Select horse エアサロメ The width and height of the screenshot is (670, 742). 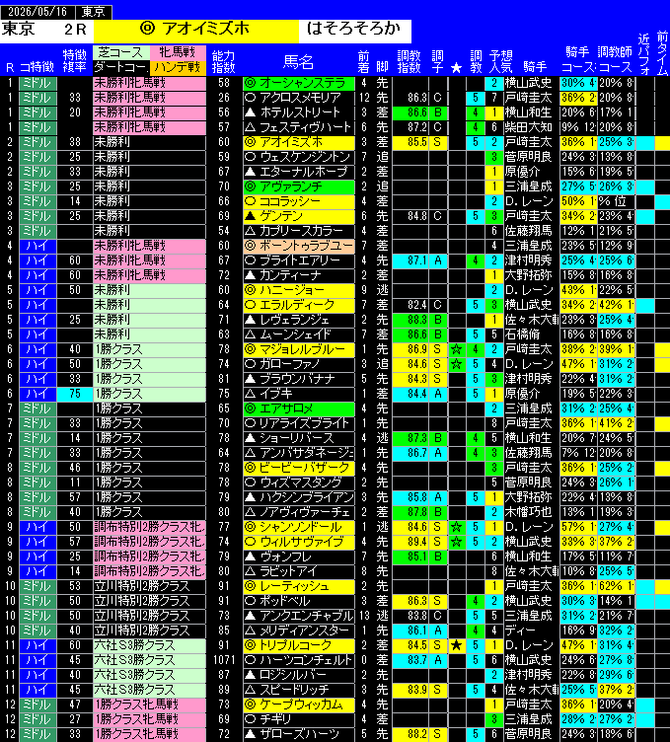pos(299,408)
